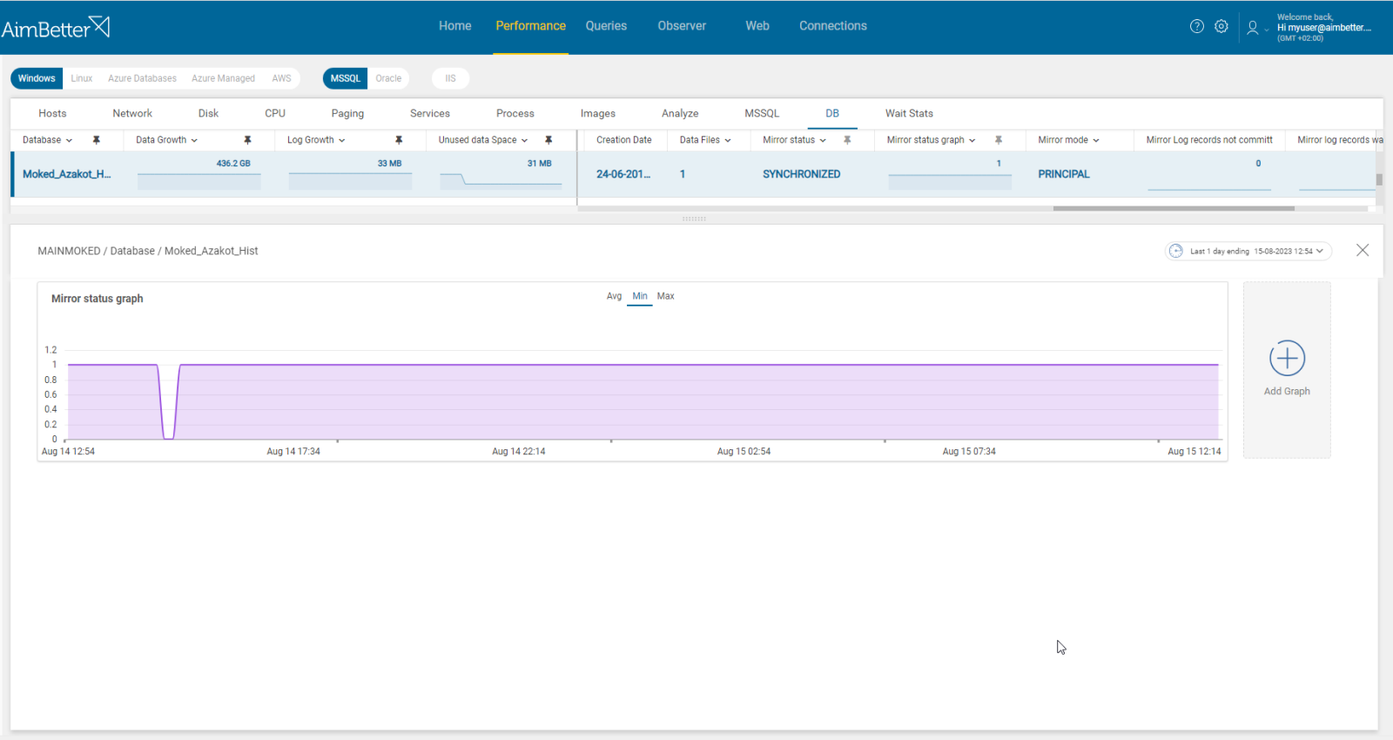Pin the Database column
Image resolution: width=1393 pixels, height=740 pixels.
tap(97, 140)
